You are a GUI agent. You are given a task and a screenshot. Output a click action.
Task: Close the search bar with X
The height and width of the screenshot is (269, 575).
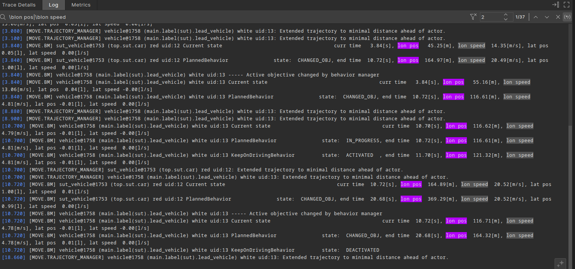tap(558, 17)
